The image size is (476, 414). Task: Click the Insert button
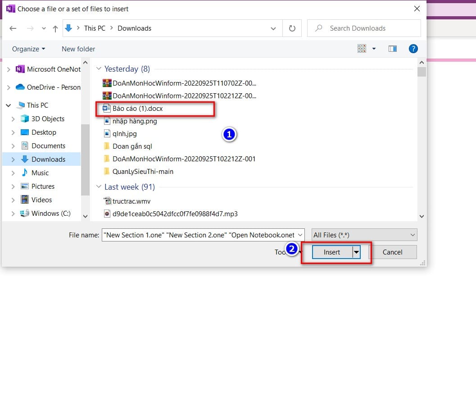pos(332,252)
